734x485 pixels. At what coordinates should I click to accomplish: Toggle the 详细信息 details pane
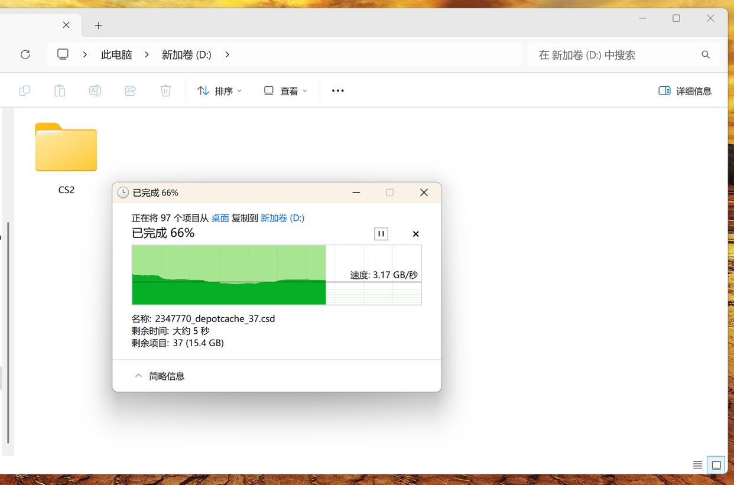pos(685,91)
